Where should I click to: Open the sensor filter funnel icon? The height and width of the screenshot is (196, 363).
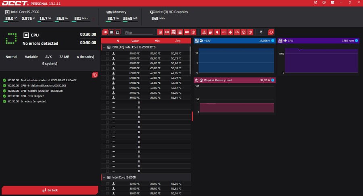(x=261, y=32)
